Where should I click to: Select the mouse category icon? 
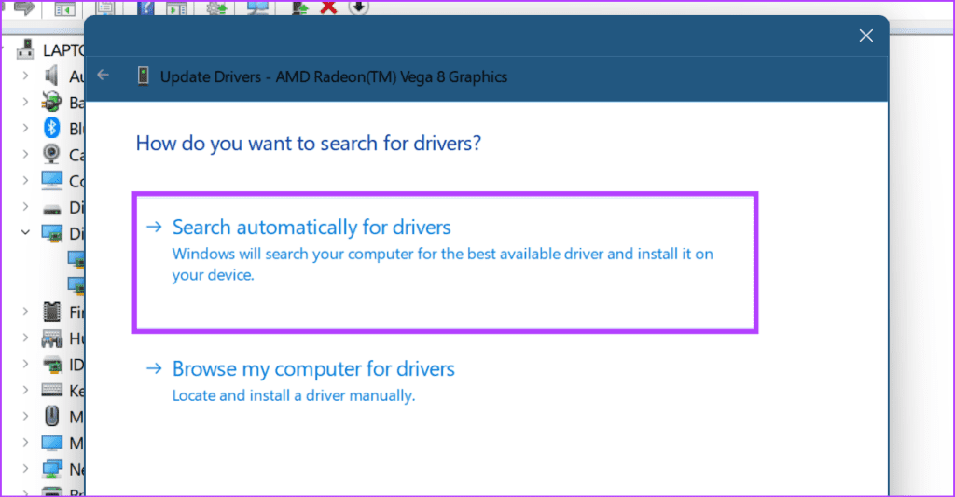52,417
